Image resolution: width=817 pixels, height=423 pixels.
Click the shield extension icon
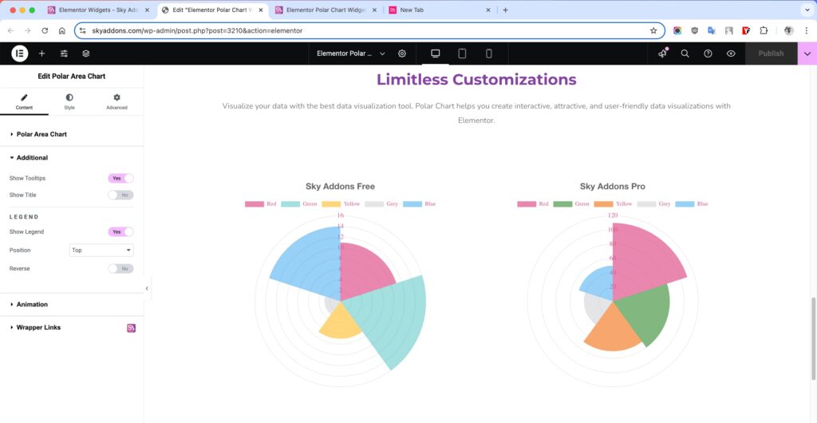point(695,31)
